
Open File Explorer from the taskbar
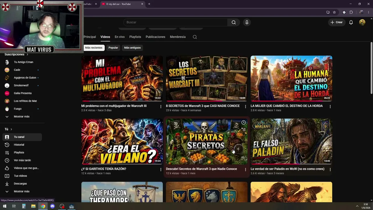click(33, 206)
